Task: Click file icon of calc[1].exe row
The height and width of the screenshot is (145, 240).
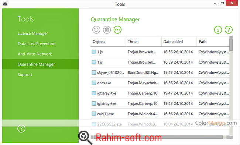Action: pyautogui.click(x=94, y=114)
